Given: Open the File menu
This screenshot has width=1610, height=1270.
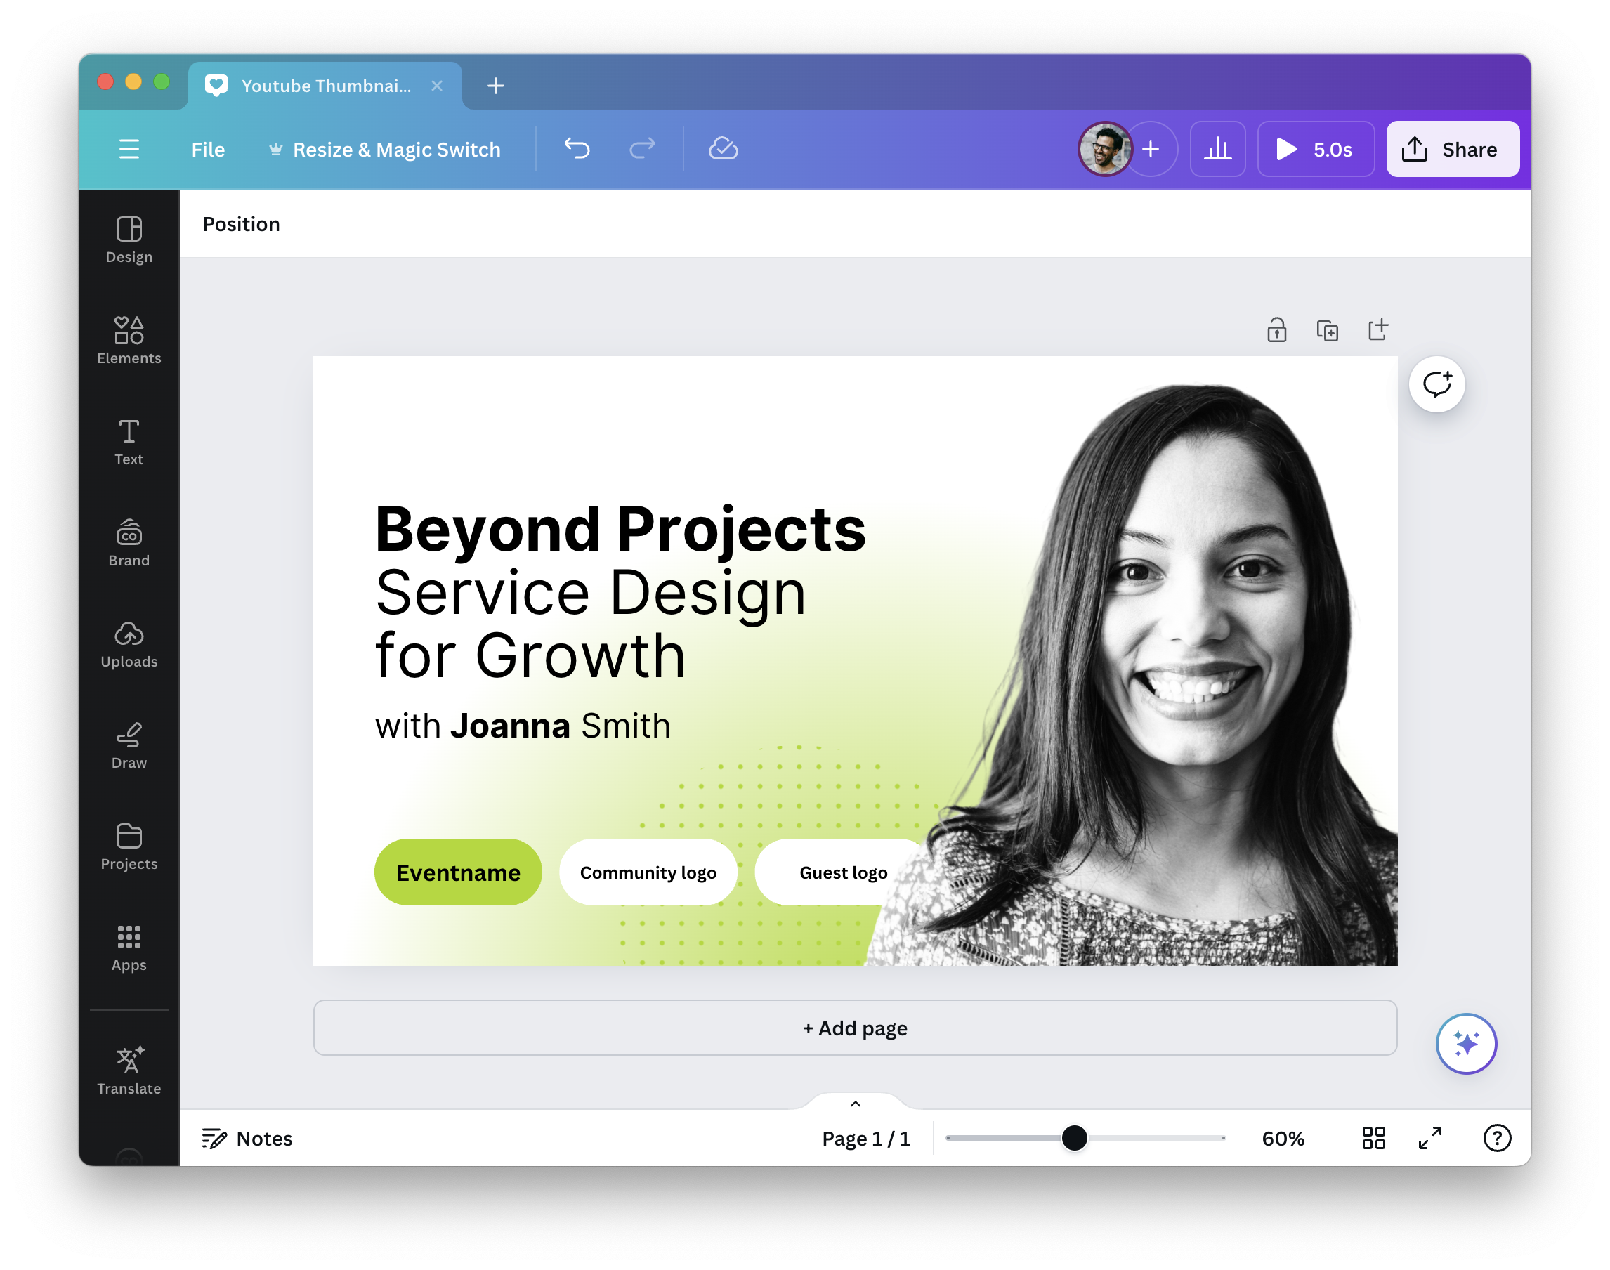Looking at the screenshot, I should click(207, 150).
